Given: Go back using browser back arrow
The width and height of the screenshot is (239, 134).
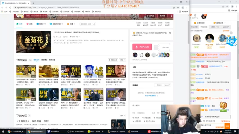Looking at the screenshot, I should (2, 7).
